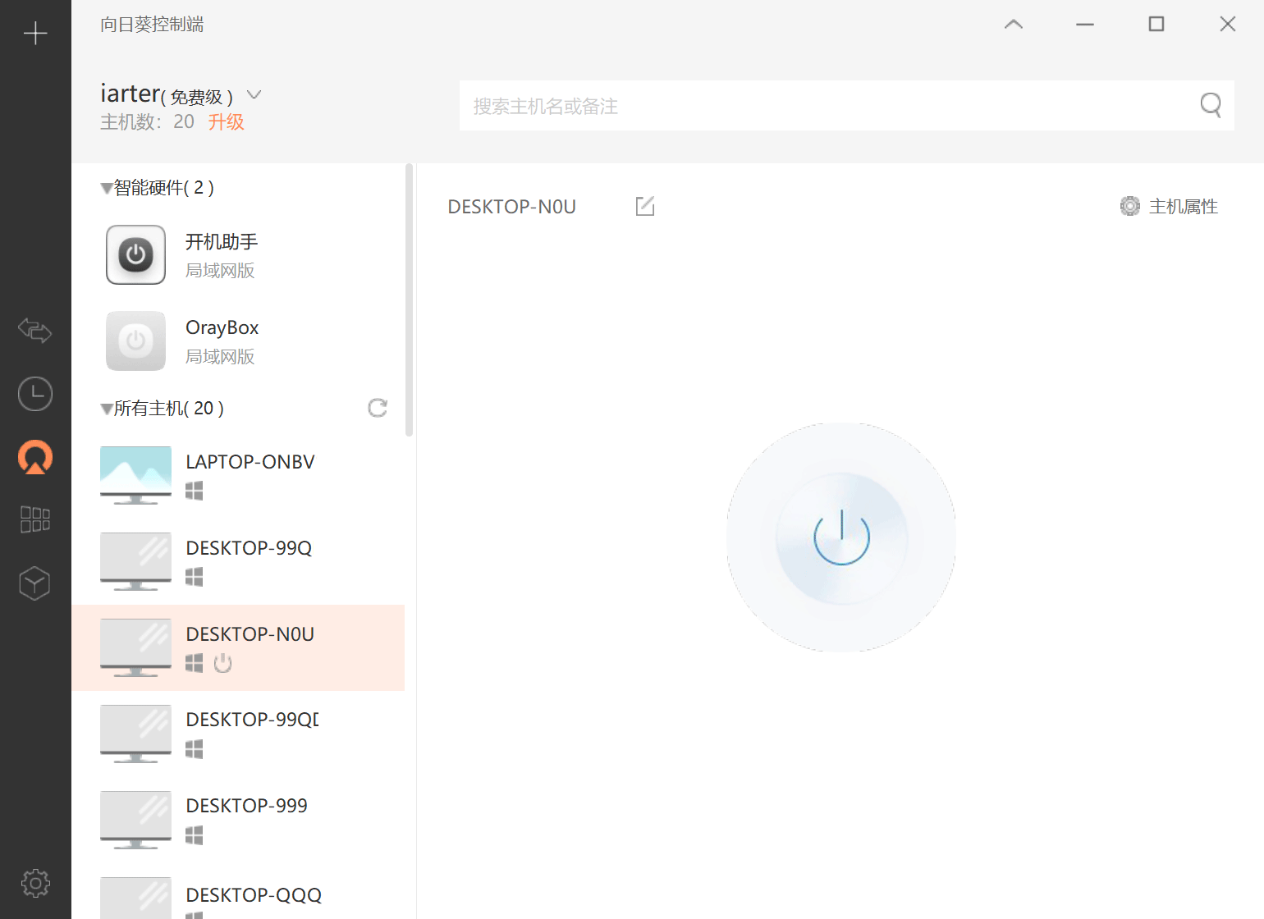Click the Windows logo under DESKTOP-99QD
This screenshot has width=1264, height=919.
point(195,749)
